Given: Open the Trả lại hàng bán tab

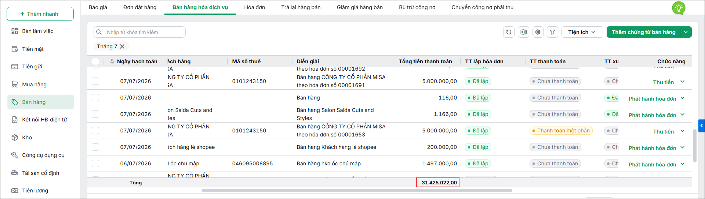Looking at the screenshot, I should (301, 7).
